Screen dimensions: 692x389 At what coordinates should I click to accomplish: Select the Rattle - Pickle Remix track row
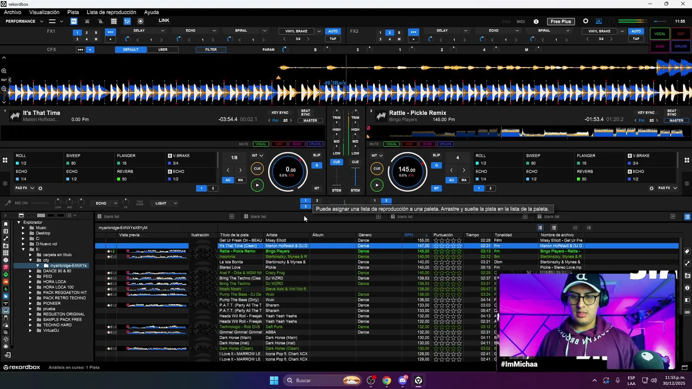click(x=387, y=251)
